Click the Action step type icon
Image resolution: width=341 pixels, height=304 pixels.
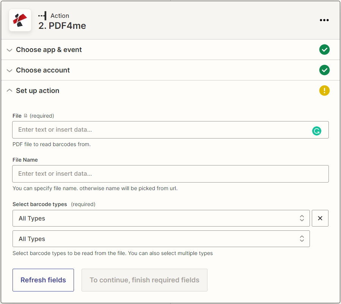(42, 16)
